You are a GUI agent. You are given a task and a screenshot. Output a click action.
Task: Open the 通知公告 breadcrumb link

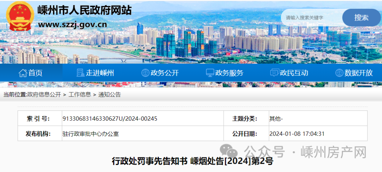(x=109, y=94)
